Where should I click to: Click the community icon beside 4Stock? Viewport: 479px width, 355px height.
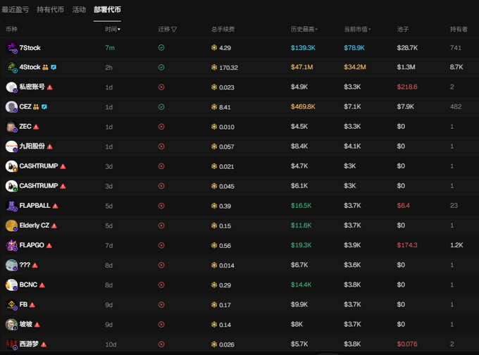45,67
